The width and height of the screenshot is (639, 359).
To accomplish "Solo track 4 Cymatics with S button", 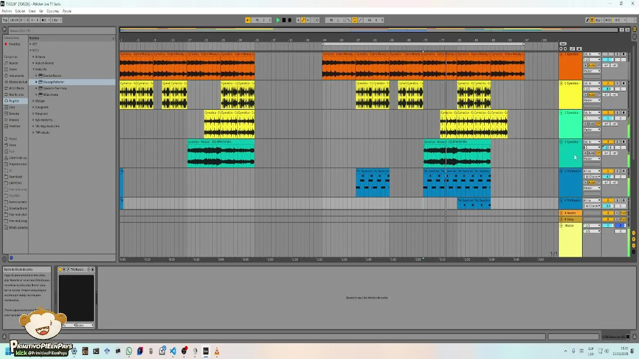I will click(617, 142).
